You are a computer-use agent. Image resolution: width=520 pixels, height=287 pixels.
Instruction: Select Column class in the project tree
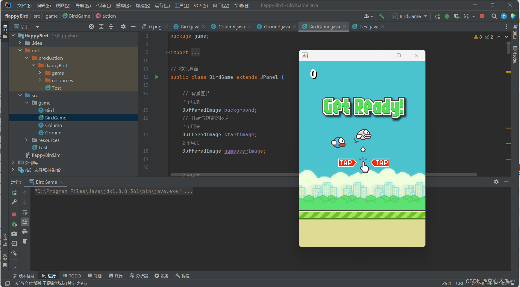[x=53, y=125]
